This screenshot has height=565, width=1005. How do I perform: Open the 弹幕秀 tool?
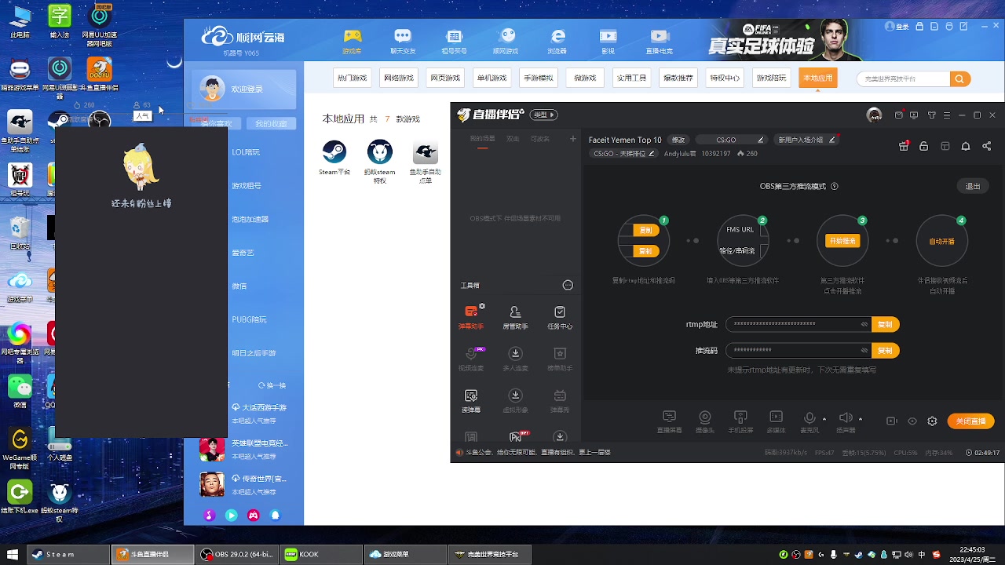(560, 400)
